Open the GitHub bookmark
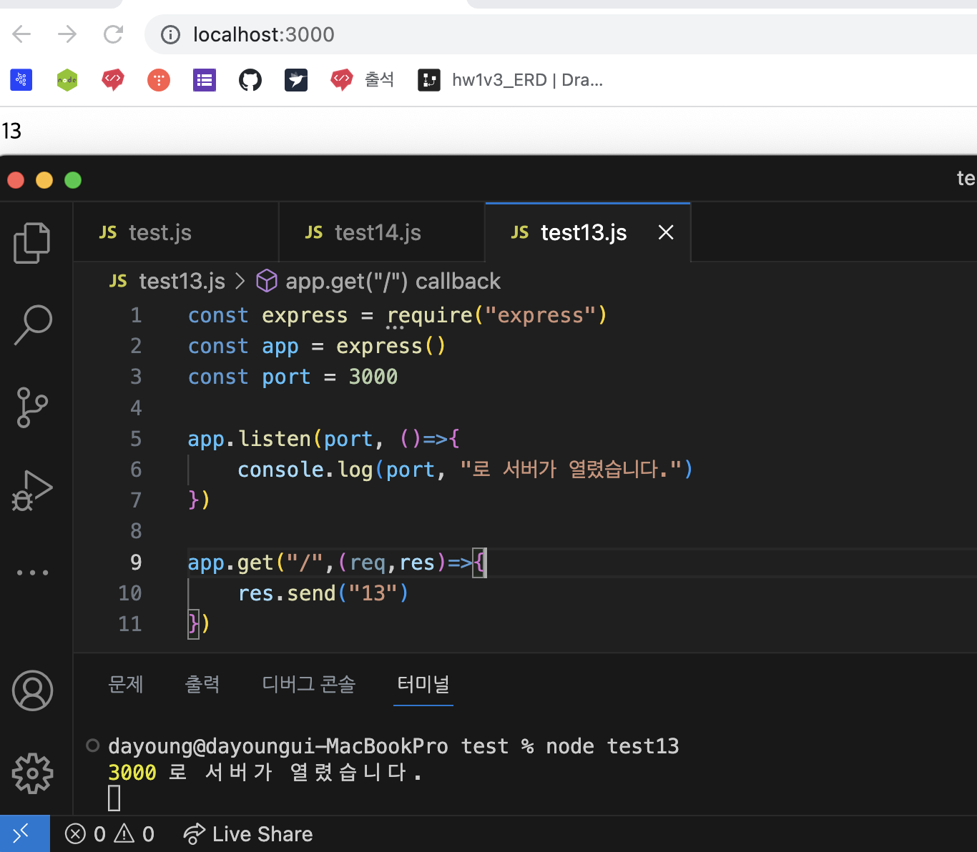977x852 pixels. coord(250,79)
